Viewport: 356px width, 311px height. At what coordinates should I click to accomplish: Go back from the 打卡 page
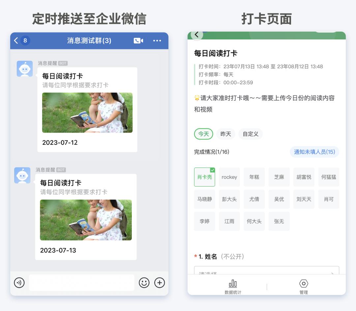(196, 35)
